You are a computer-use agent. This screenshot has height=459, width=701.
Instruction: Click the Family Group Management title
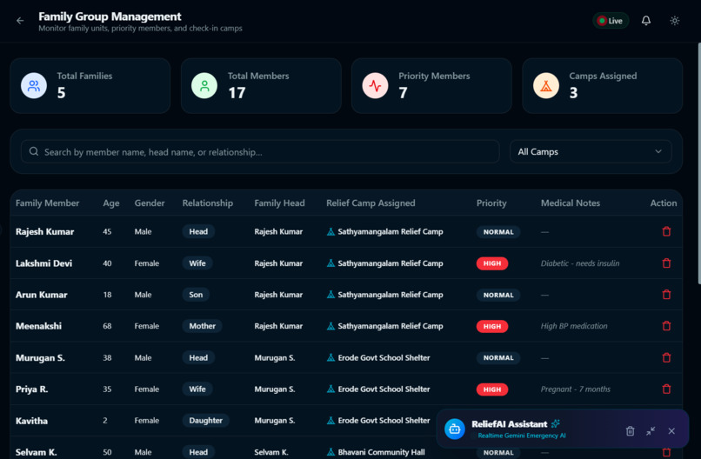(110, 17)
